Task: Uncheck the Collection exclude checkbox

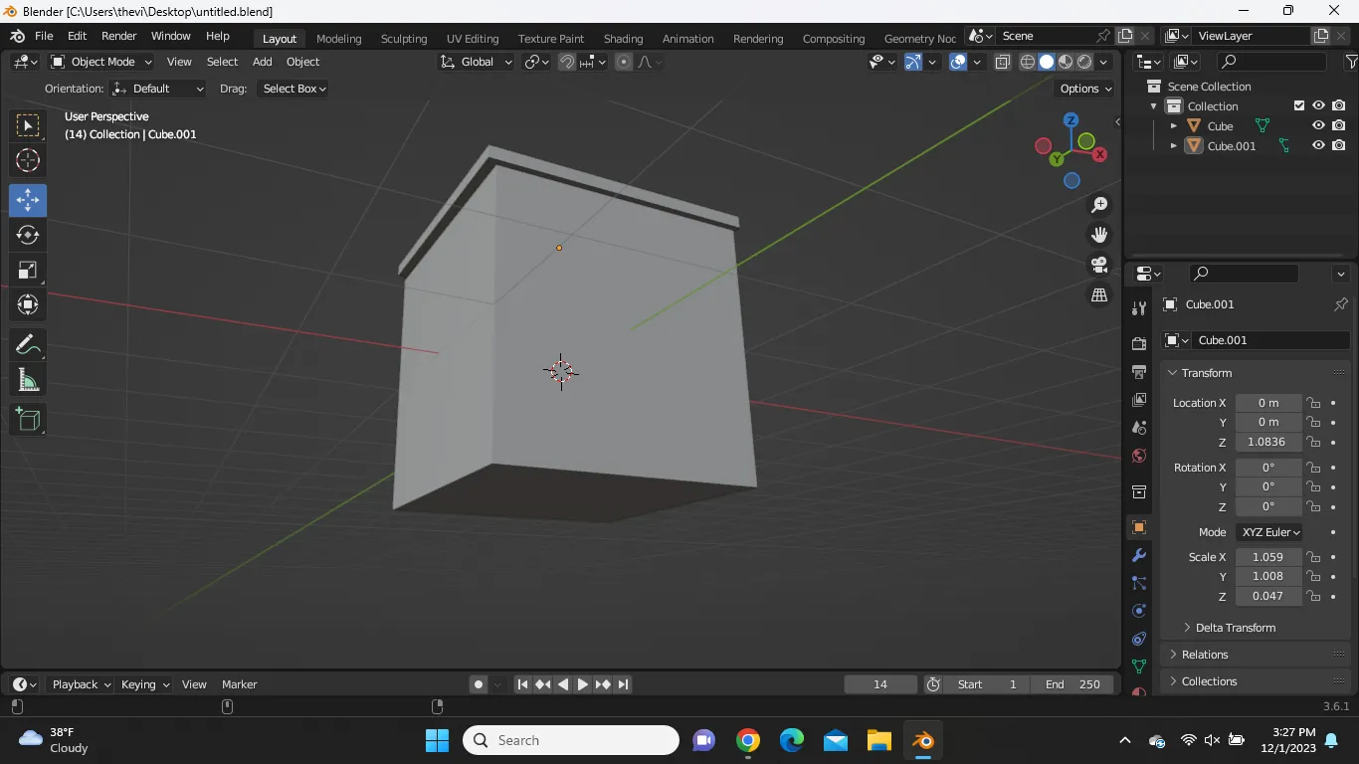Action: (x=1298, y=105)
